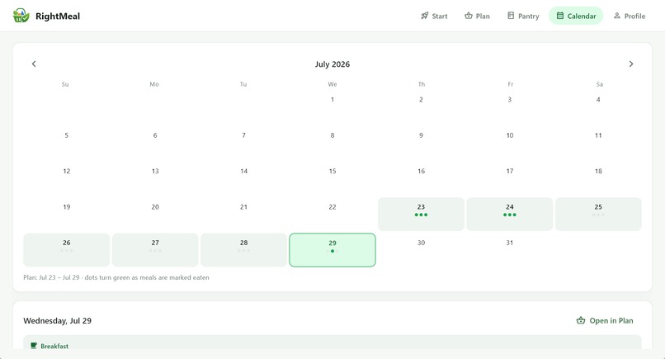The image size is (665, 359).
Task: Open the Plan tab
Action: [477, 16]
